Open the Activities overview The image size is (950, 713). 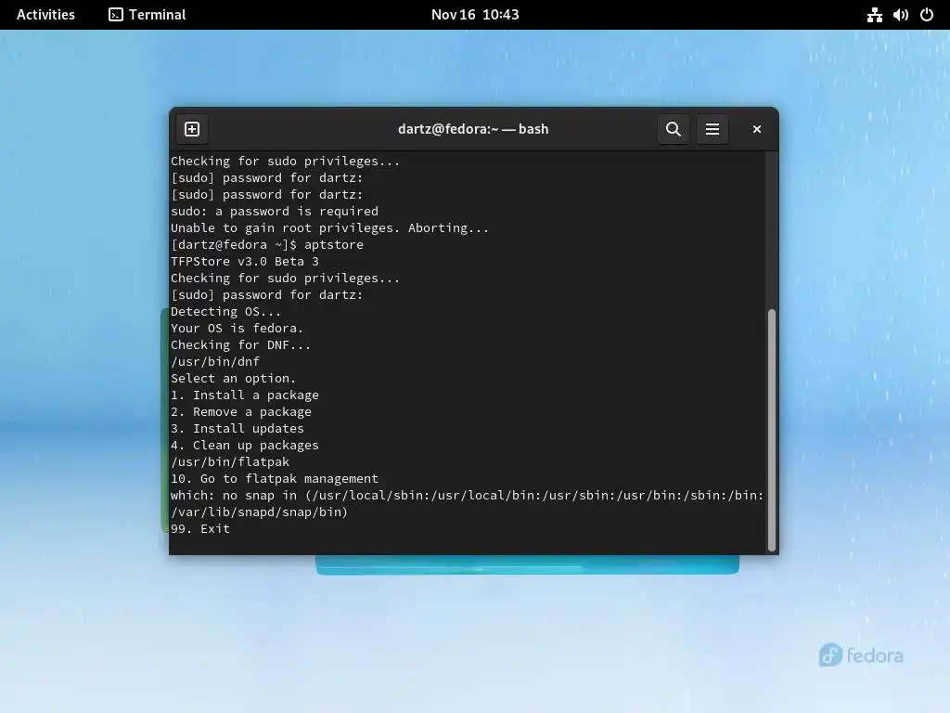(45, 15)
